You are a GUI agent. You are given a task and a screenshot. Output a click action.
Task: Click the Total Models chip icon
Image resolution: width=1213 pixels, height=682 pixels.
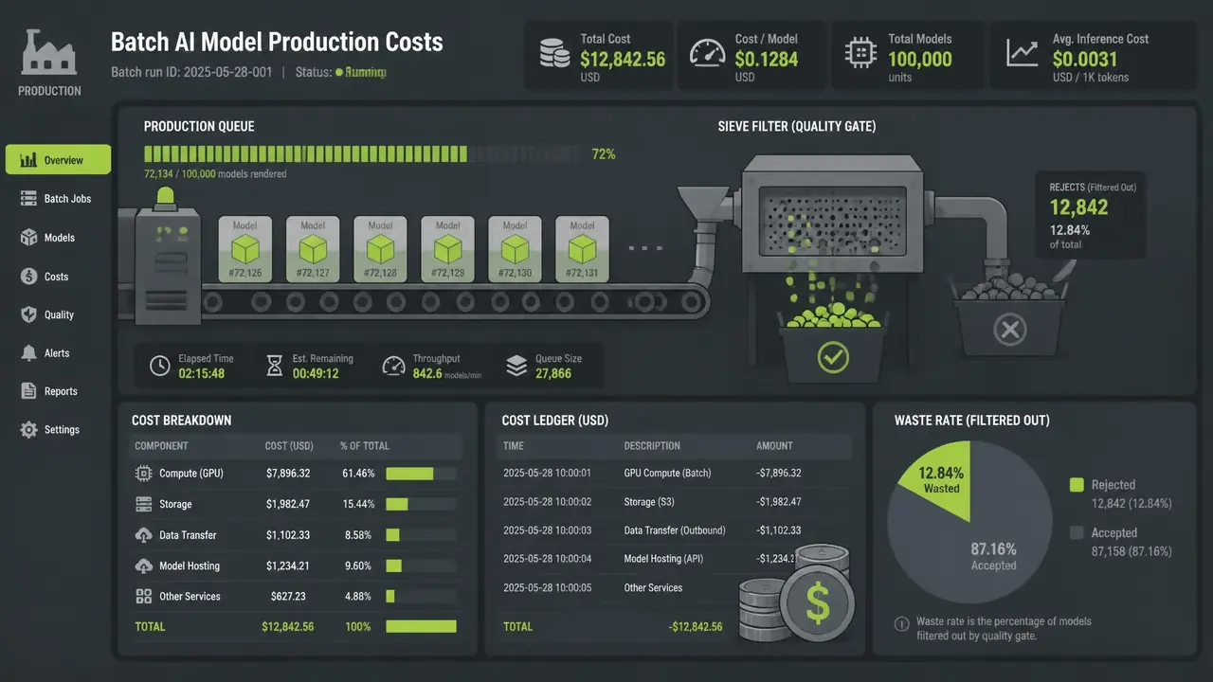coord(860,53)
